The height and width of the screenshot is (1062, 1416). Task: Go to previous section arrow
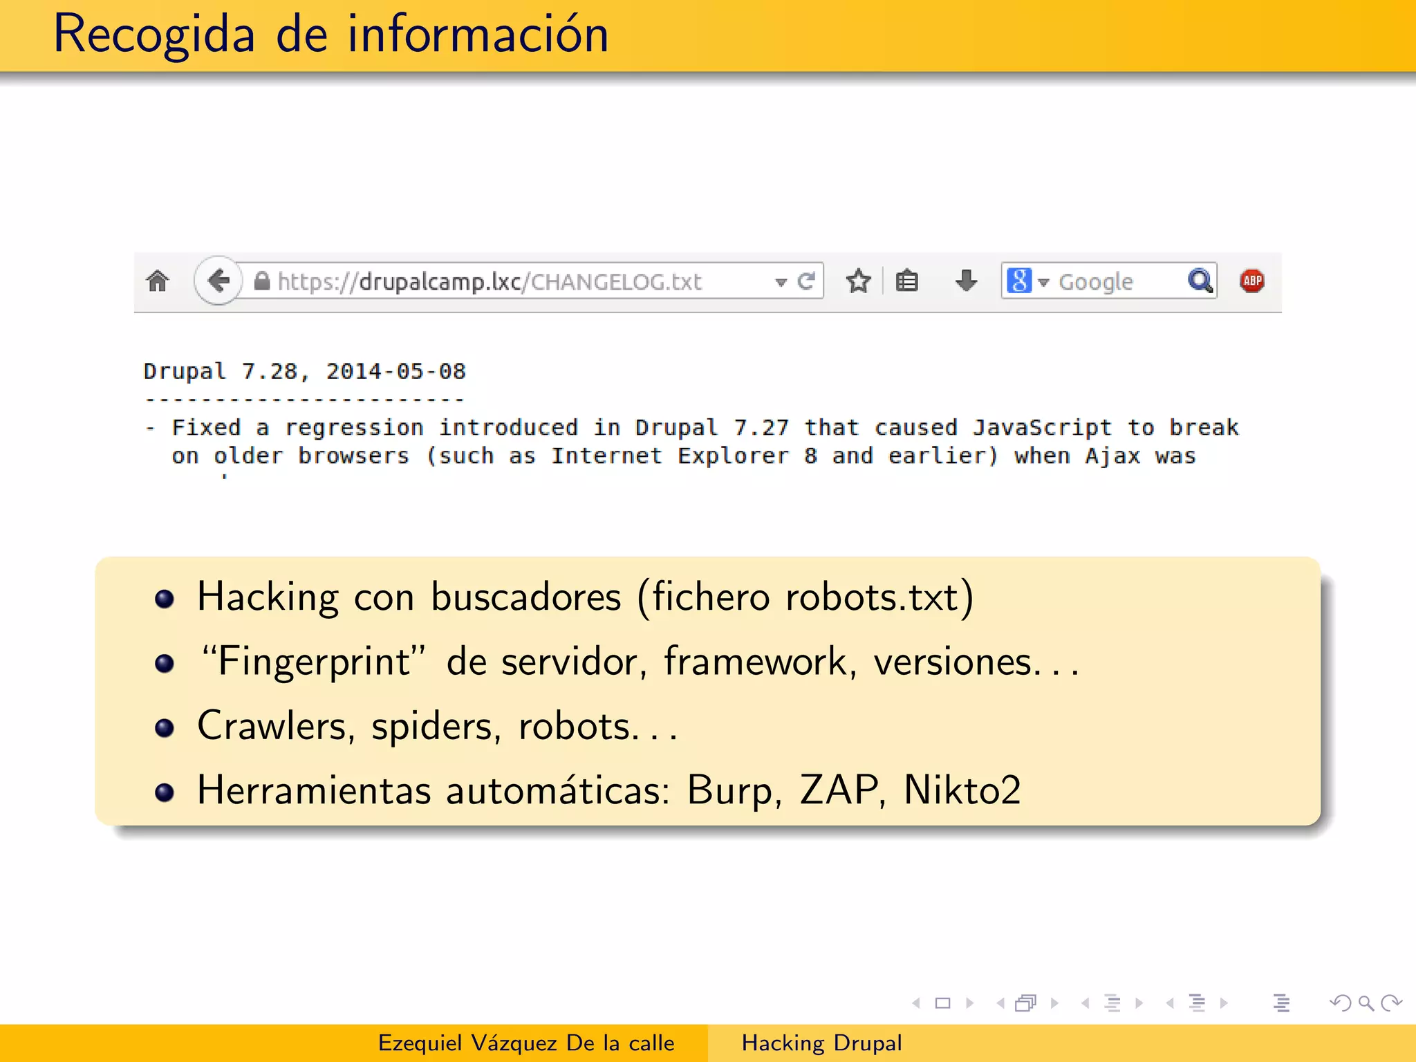(1170, 1003)
